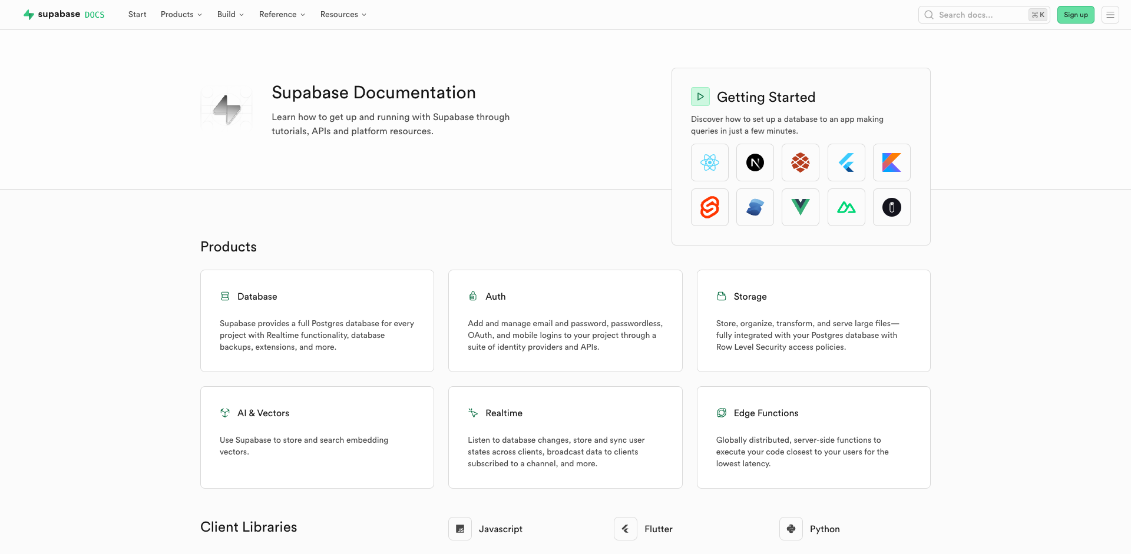Open the Storage product title
Screen dimensions: 1131x554
pos(750,297)
